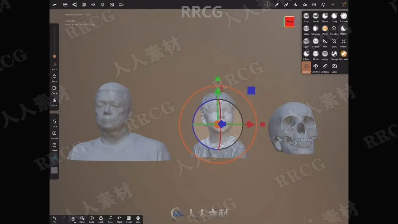Toggle Mask visibility in bottom bar

(119, 219)
